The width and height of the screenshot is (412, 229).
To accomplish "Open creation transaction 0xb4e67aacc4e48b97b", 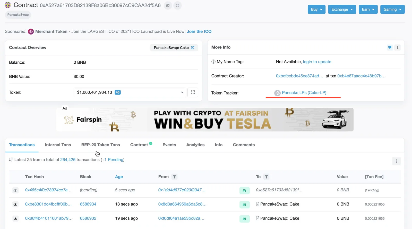I will (362, 76).
